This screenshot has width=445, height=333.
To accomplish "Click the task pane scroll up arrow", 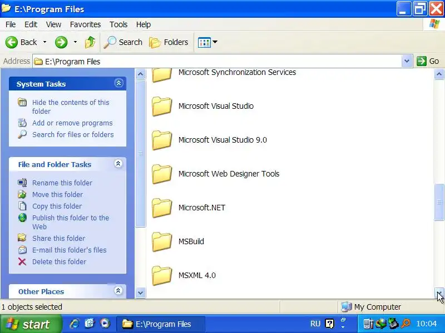I will pos(140,74).
